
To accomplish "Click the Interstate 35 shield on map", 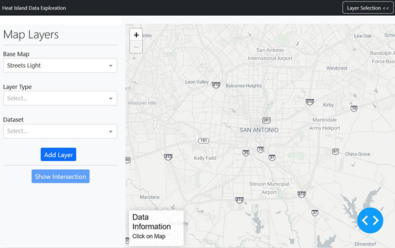I will point(246,153).
